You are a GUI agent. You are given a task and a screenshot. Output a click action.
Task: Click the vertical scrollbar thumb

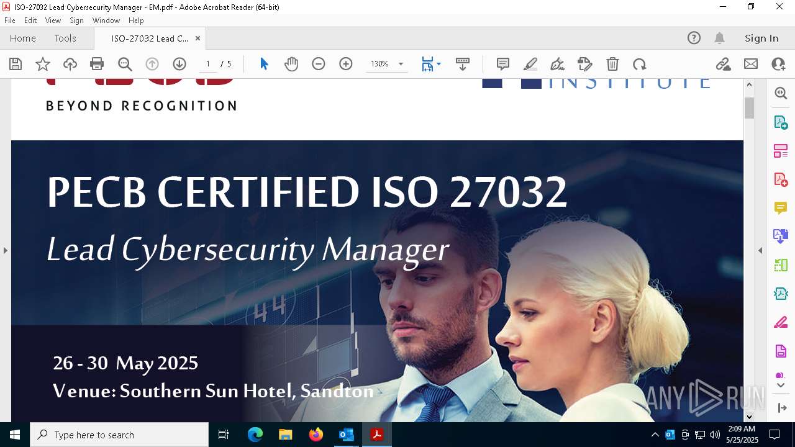tap(749, 107)
